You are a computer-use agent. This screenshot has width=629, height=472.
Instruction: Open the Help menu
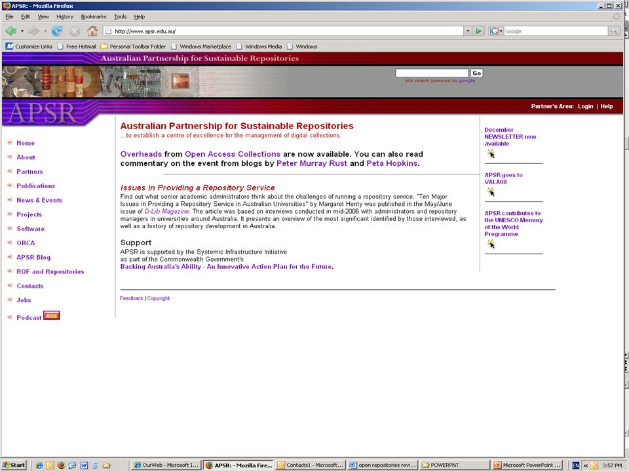(x=139, y=16)
